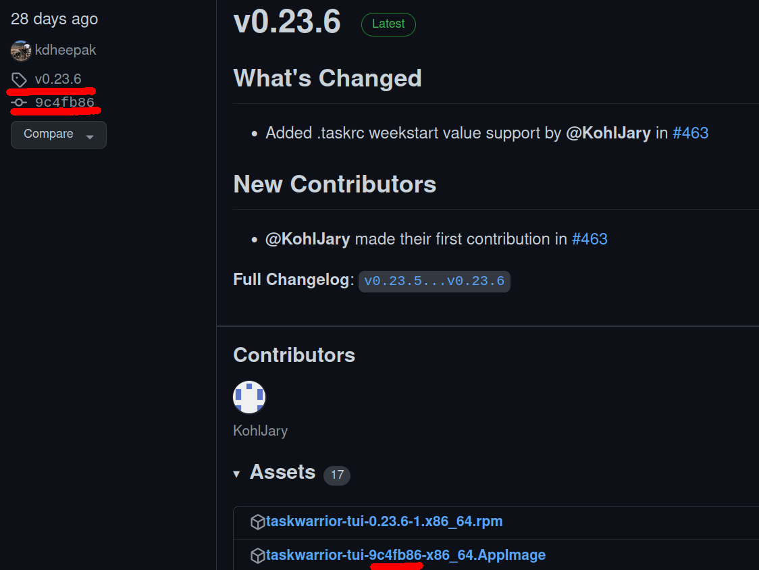Screen dimensions: 759x570
Task: Open the Compare button
Action: tap(49, 134)
